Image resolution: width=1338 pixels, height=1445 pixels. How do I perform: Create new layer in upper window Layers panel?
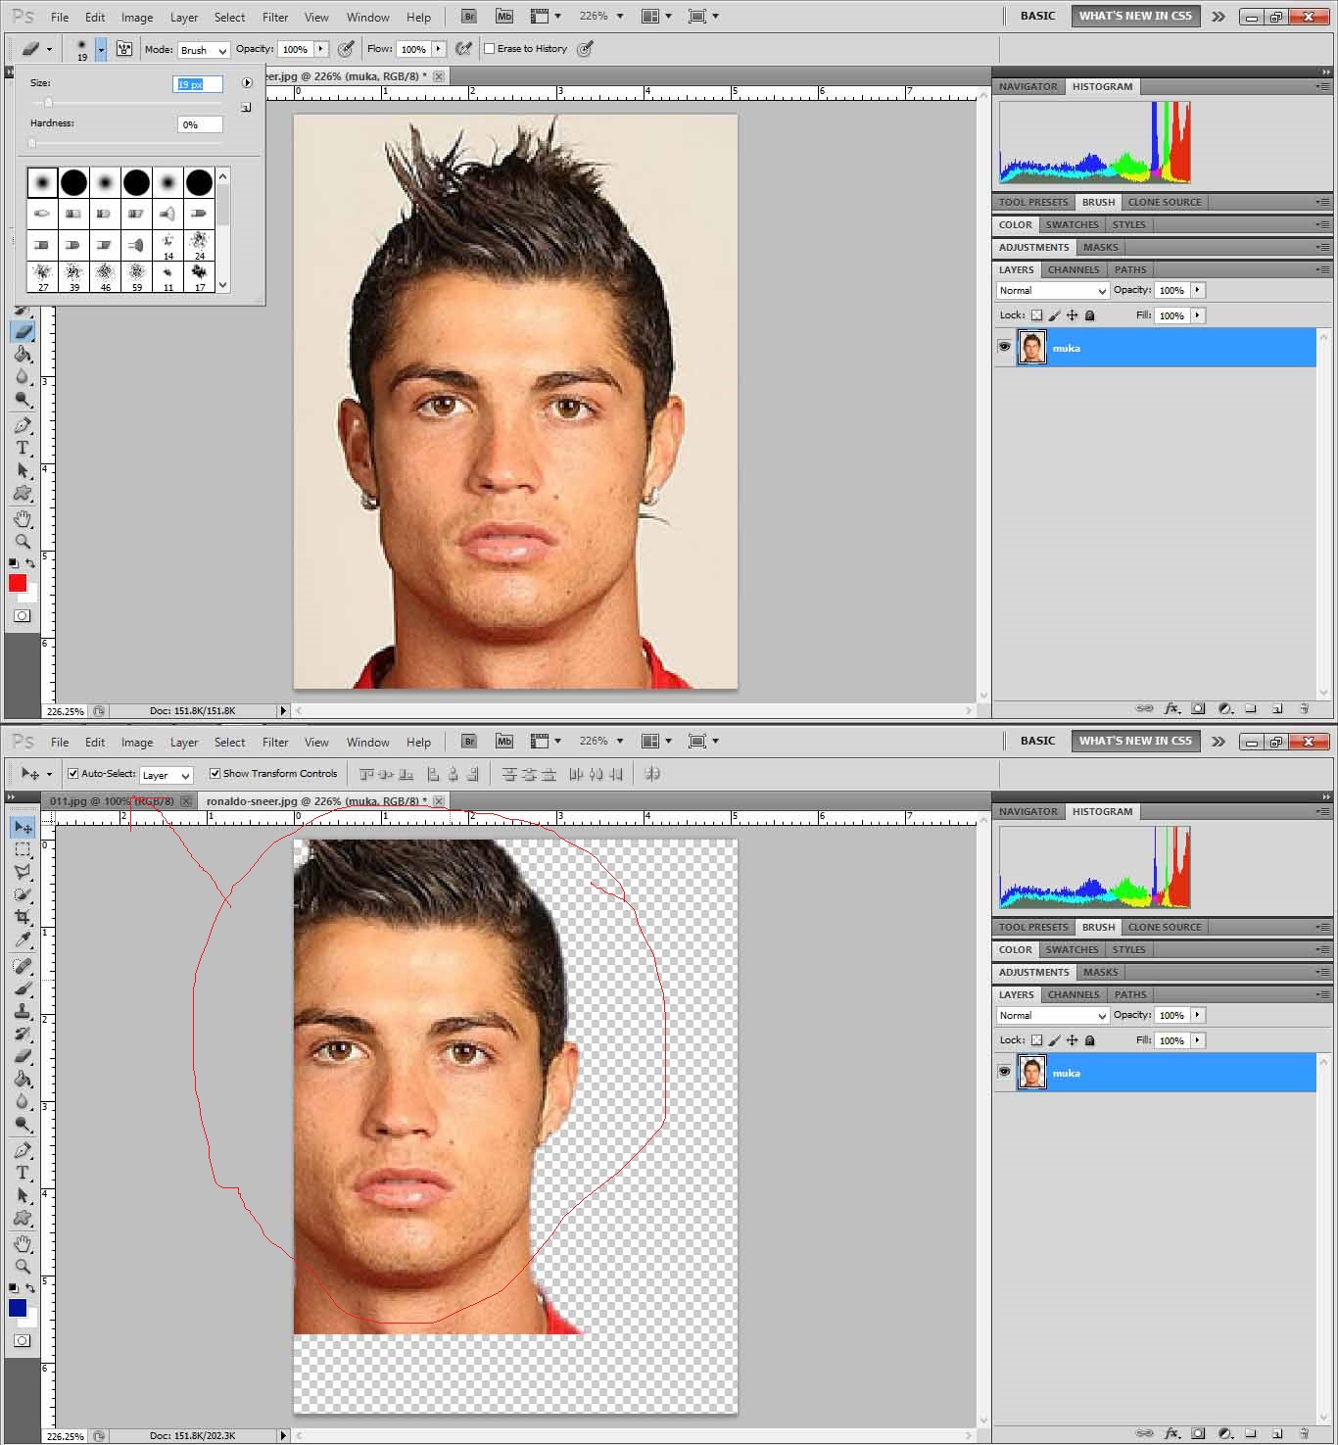pyautogui.click(x=1277, y=708)
